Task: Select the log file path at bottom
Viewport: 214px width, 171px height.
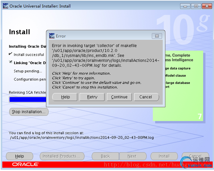Action: point(82,138)
